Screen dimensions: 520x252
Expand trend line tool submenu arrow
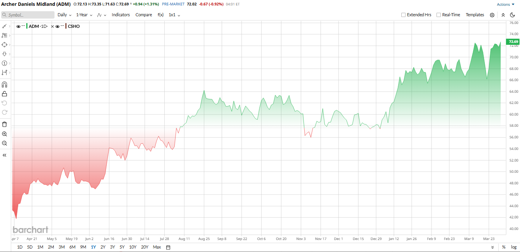coord(10,26)
